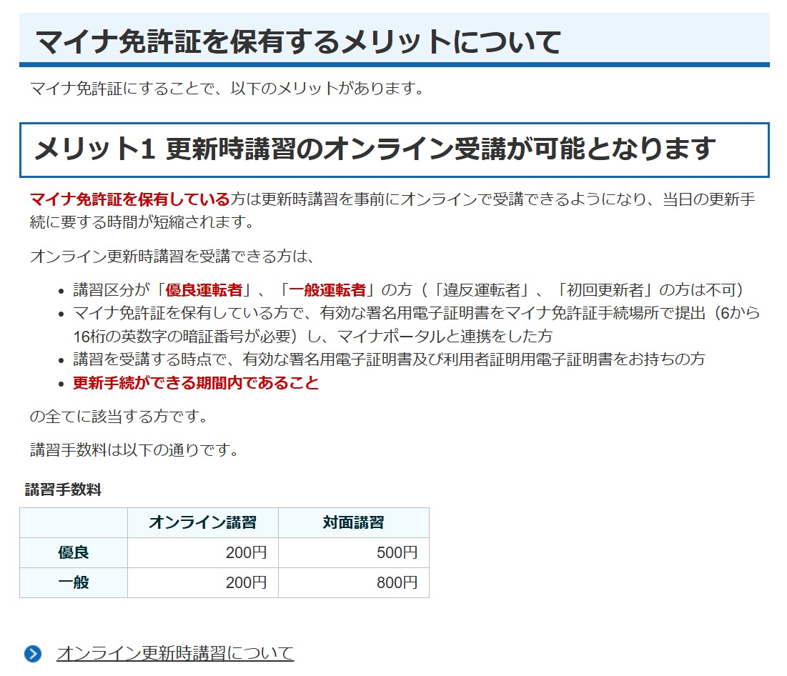Select the オンライン講習 column header

pos(202,522)
